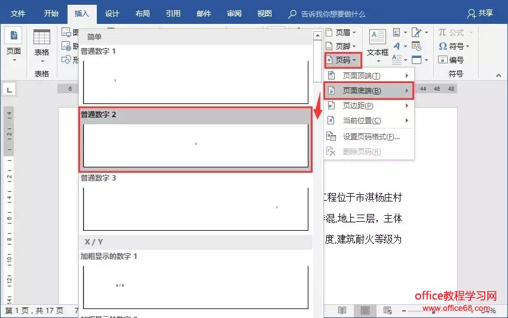Click the online pictures icon in the ribbon
The image size is (508, 318).
pyautogui.click(x=66, y=47)
